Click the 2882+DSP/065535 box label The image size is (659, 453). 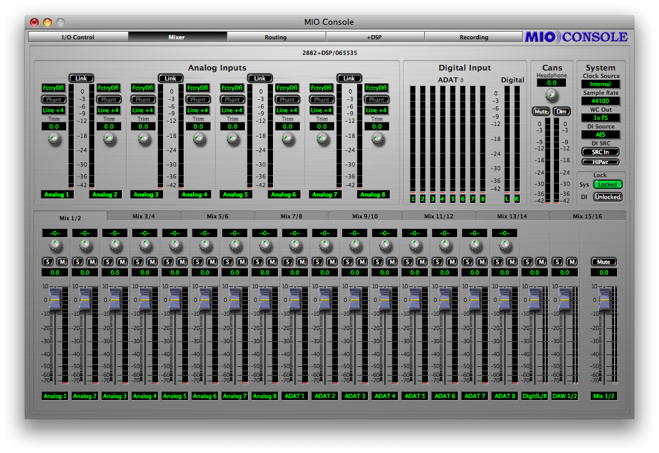[330, 53]
